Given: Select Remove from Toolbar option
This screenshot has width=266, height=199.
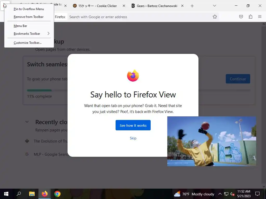Looking at the screenshot, I should 29,17.
